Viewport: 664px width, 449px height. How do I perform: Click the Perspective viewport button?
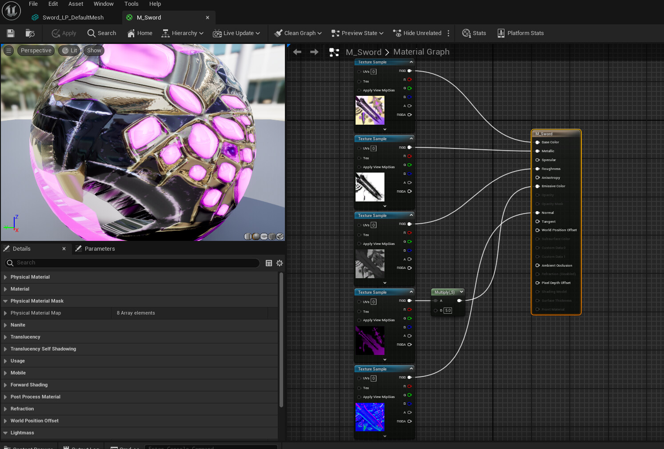coord(36,51)
